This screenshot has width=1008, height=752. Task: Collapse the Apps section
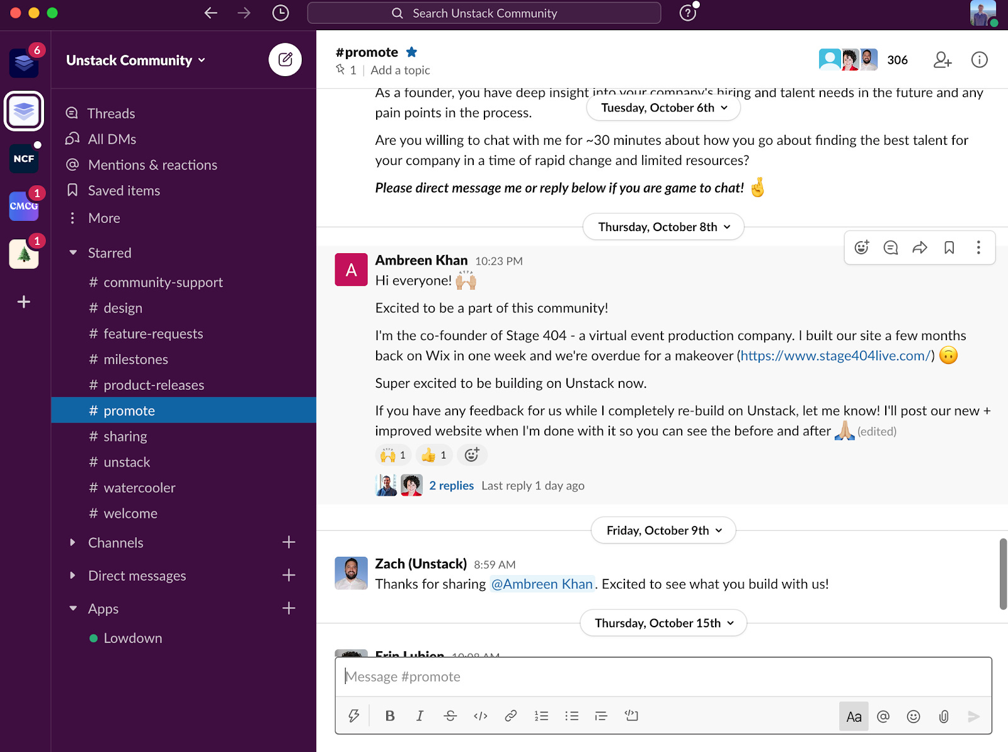73,608
